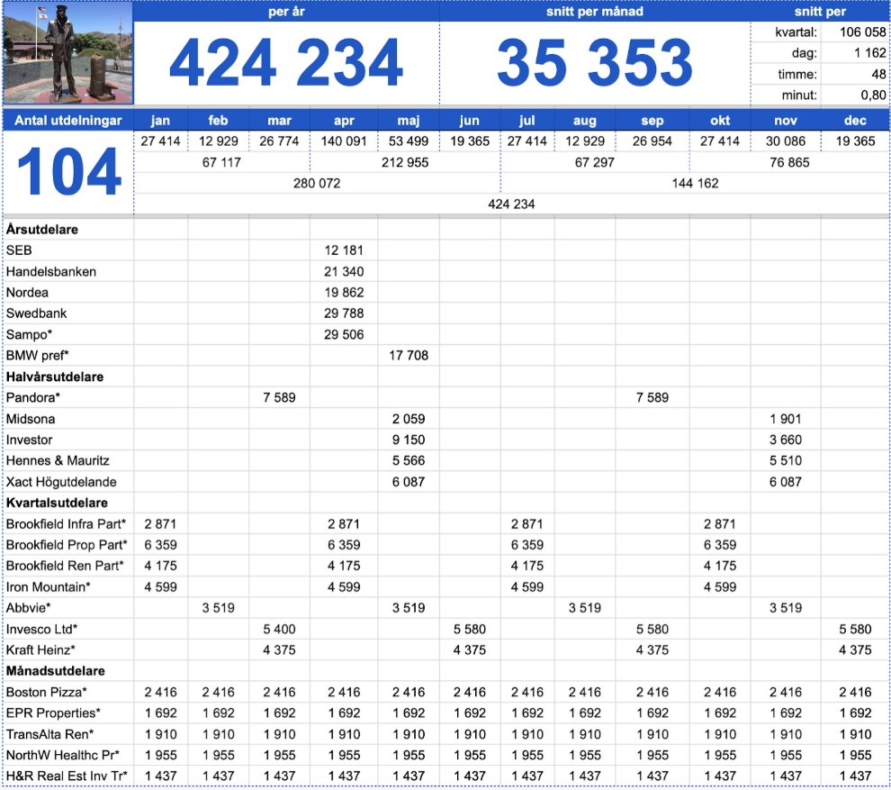
Task: Select the monthly average 35 353
Action: 594,62
